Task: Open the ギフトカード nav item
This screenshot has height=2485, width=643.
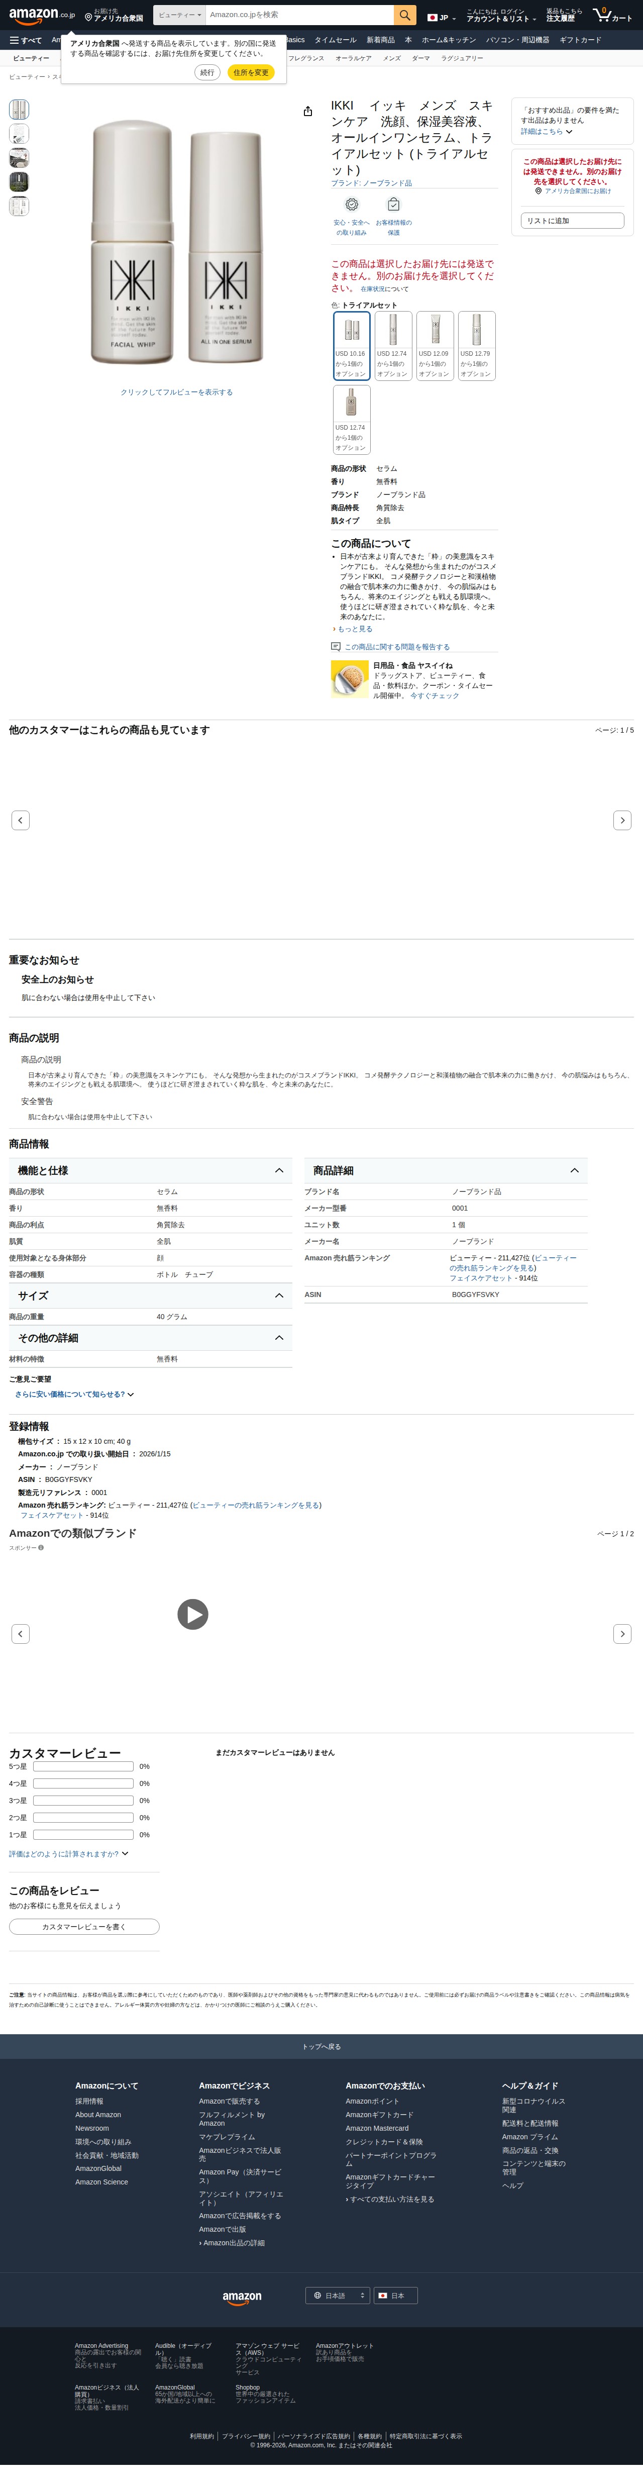Action: (x=580, y=41)
